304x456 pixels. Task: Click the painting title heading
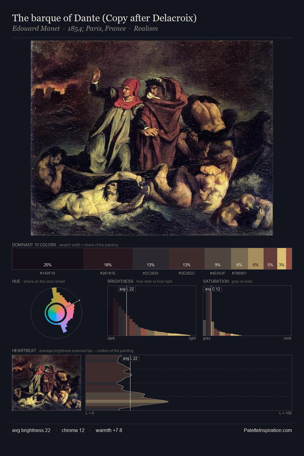(x=104, y=18)
